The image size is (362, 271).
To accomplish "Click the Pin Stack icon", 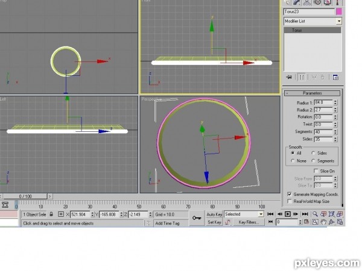I will [289, 77].
